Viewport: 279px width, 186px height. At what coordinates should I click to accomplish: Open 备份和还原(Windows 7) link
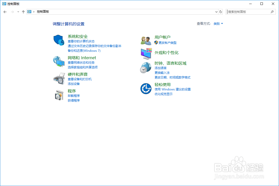click(x=84, y=51)
